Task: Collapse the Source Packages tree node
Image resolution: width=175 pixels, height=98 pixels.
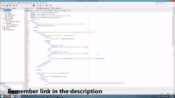Action: pyautogui.click(x=3, y=18)
